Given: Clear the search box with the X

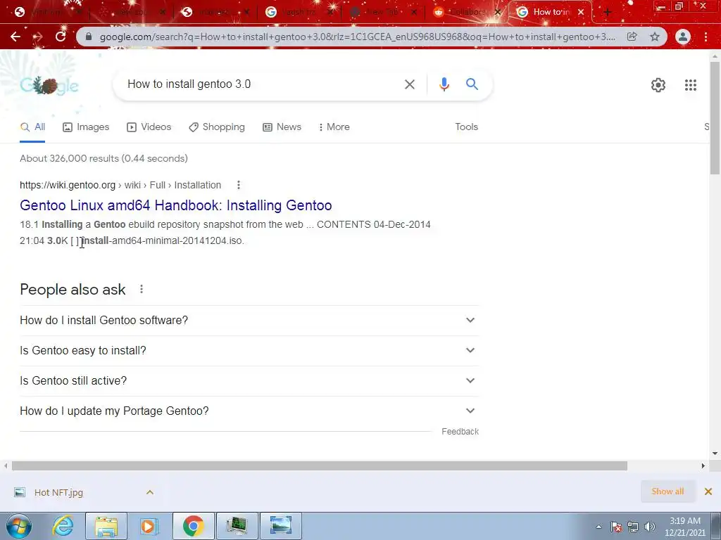Looking at the screenshot, I should pos(409,84).
